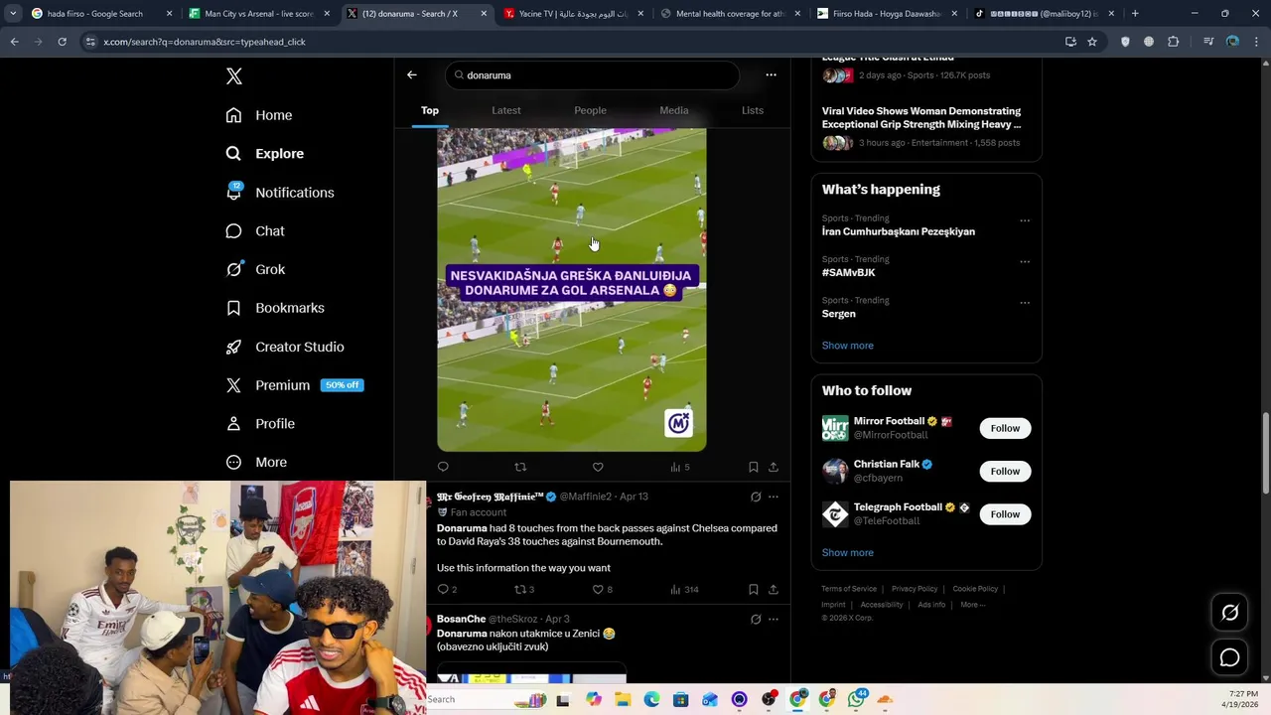Open options for #SAMvBJK trend

(1025, 261)
